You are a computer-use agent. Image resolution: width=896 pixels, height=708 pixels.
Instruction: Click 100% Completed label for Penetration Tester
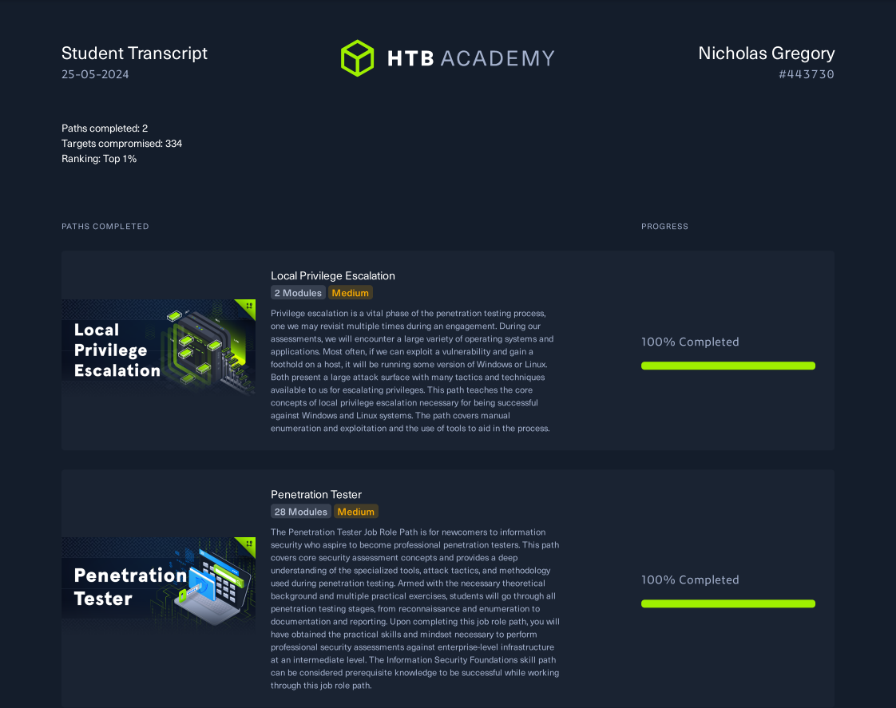[x=690, y=580]
